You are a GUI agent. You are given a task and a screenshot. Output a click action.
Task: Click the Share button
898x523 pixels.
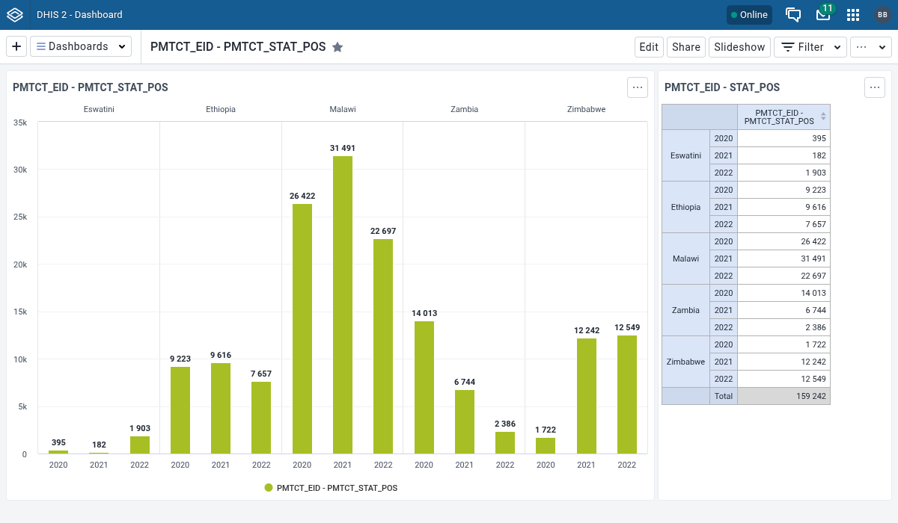(x=685, y=47)
